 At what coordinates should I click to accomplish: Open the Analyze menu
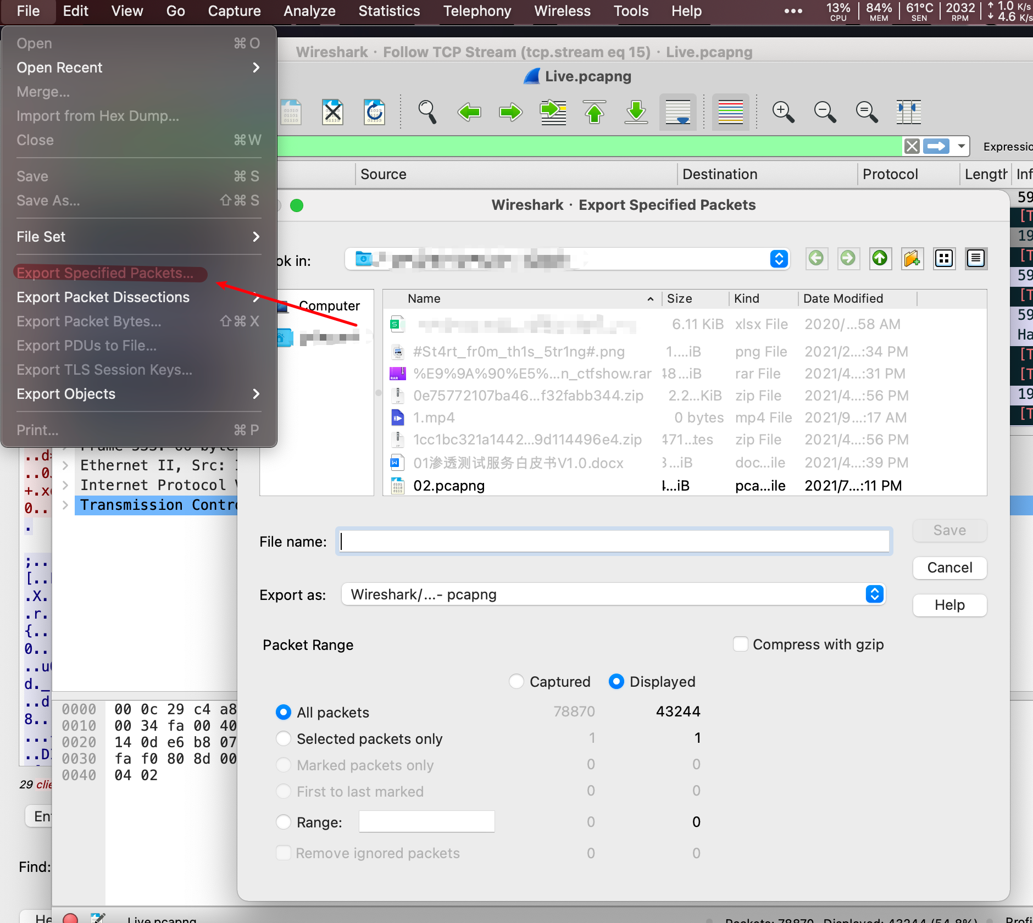point(309,11)
